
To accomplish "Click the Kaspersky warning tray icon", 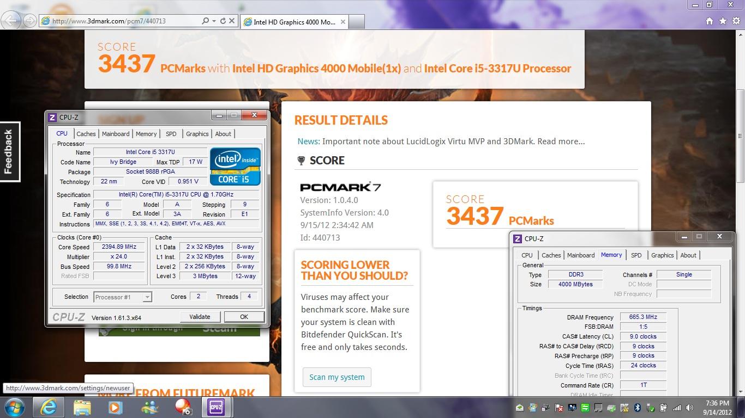I will (x=624, y=408).
